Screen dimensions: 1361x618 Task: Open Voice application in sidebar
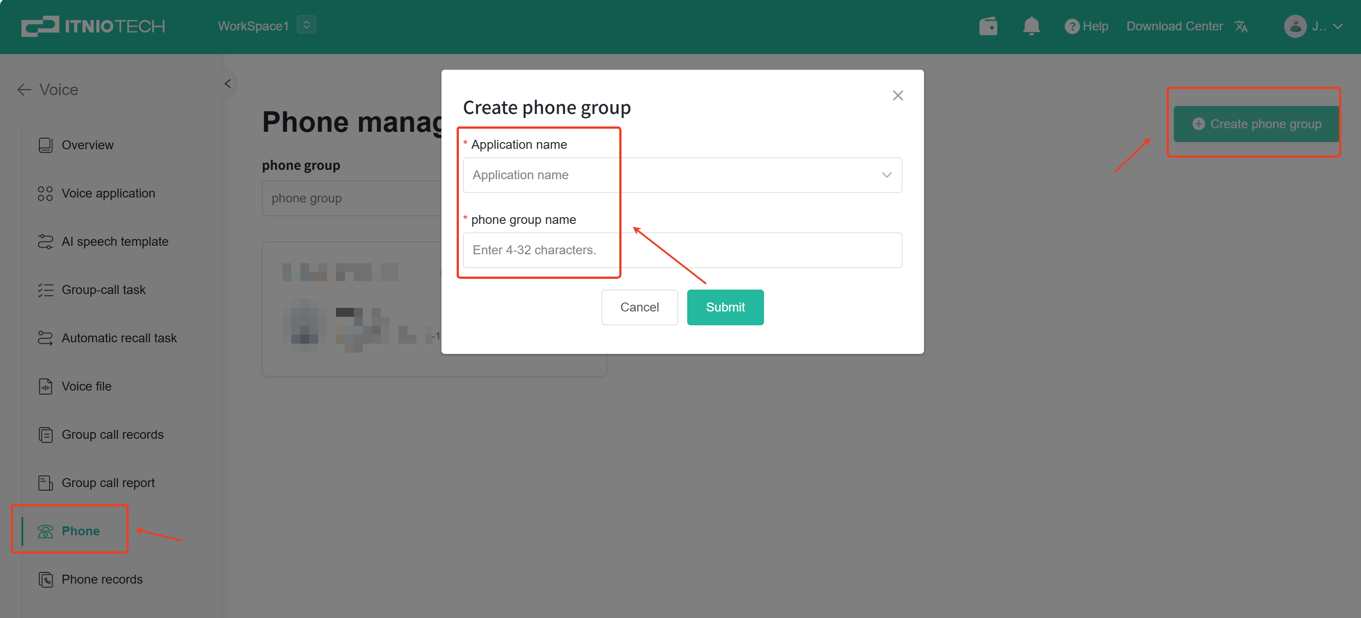pyautogui.click(x=108, y=193)
